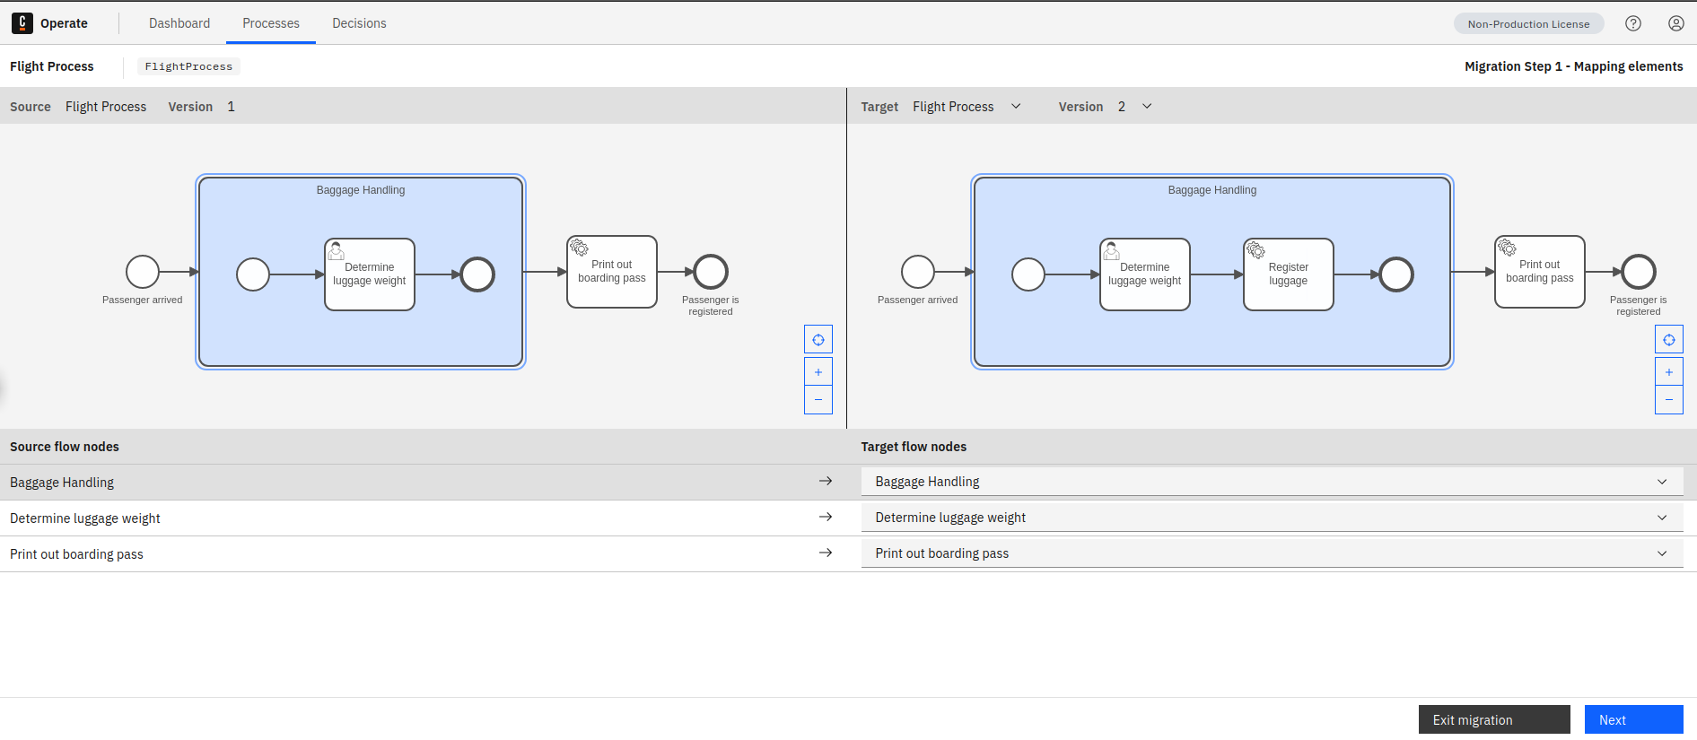The width and height of the screenshot is (1697, 740).
Task: Open the help question mark icon
Action: 1633,23
